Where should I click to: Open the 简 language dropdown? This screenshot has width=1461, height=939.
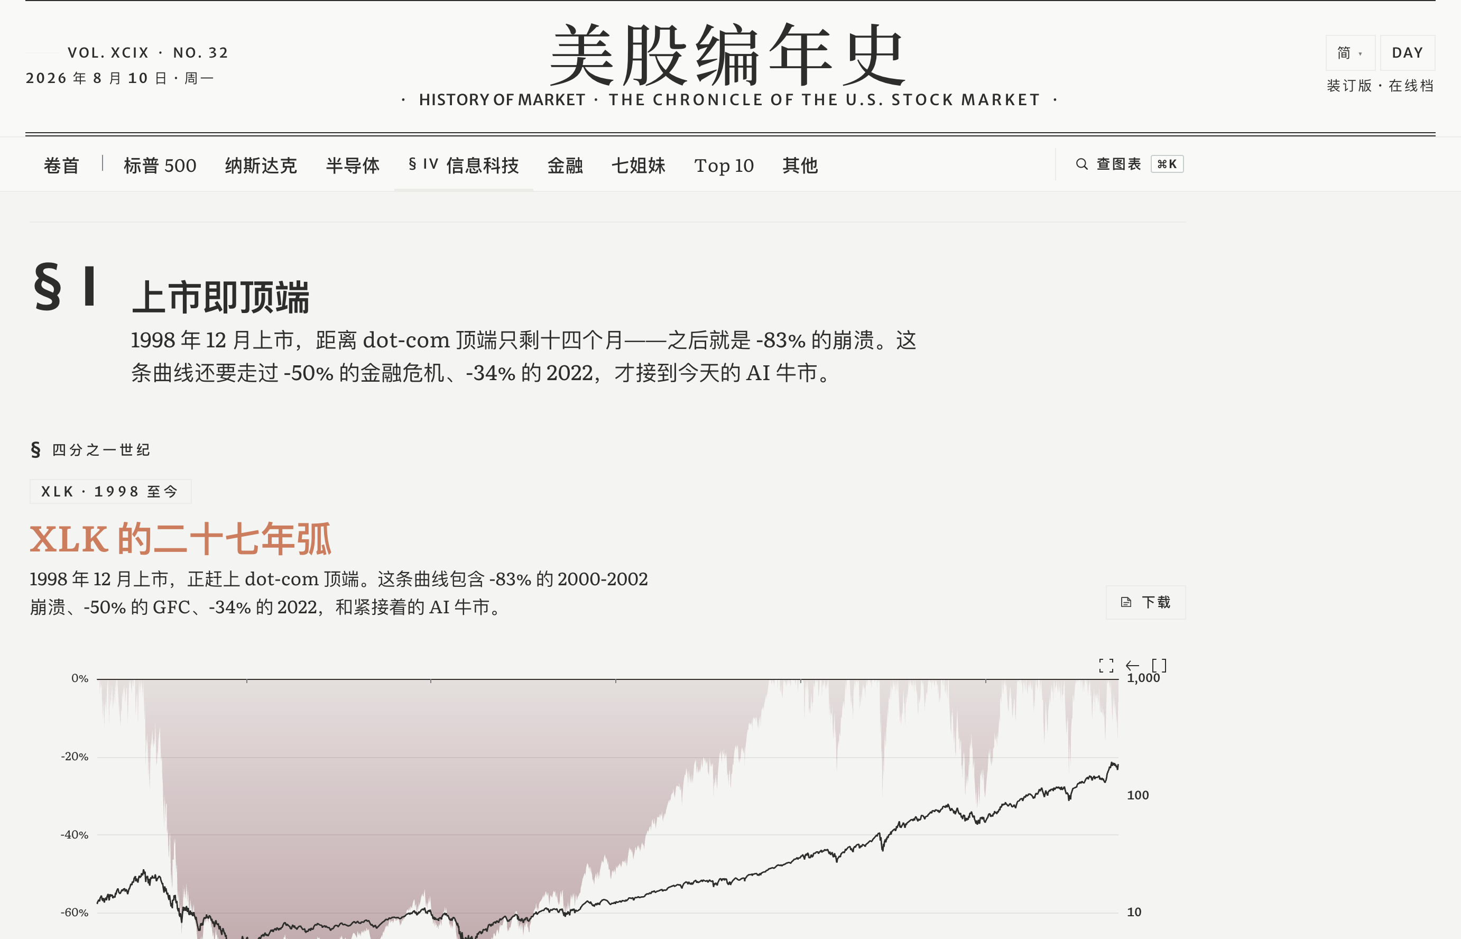pyautogui.click(x=1350, y=53)
